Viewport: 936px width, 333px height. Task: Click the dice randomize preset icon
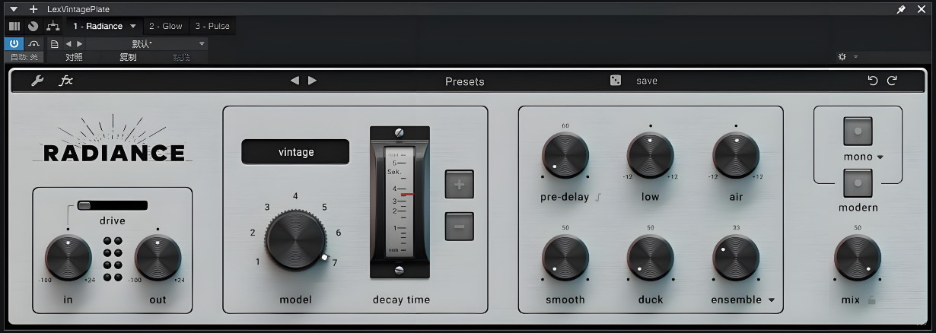616,81
